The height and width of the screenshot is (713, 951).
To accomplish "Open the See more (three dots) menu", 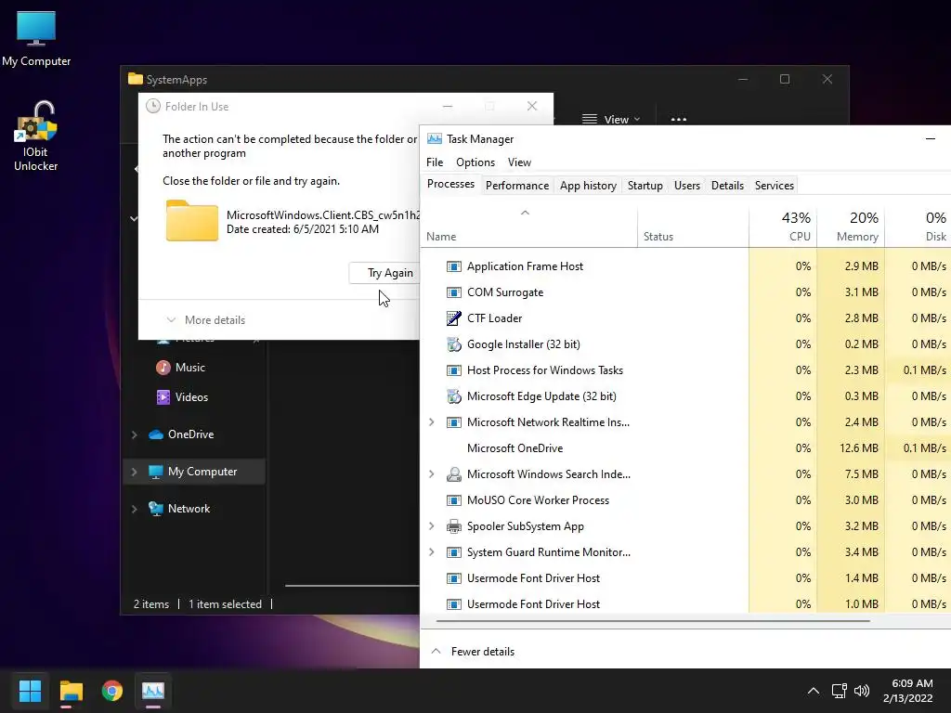I will 679,120.
